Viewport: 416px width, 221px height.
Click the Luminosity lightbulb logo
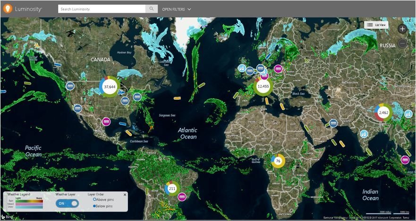pyautogui.click(x=8, y=9)
